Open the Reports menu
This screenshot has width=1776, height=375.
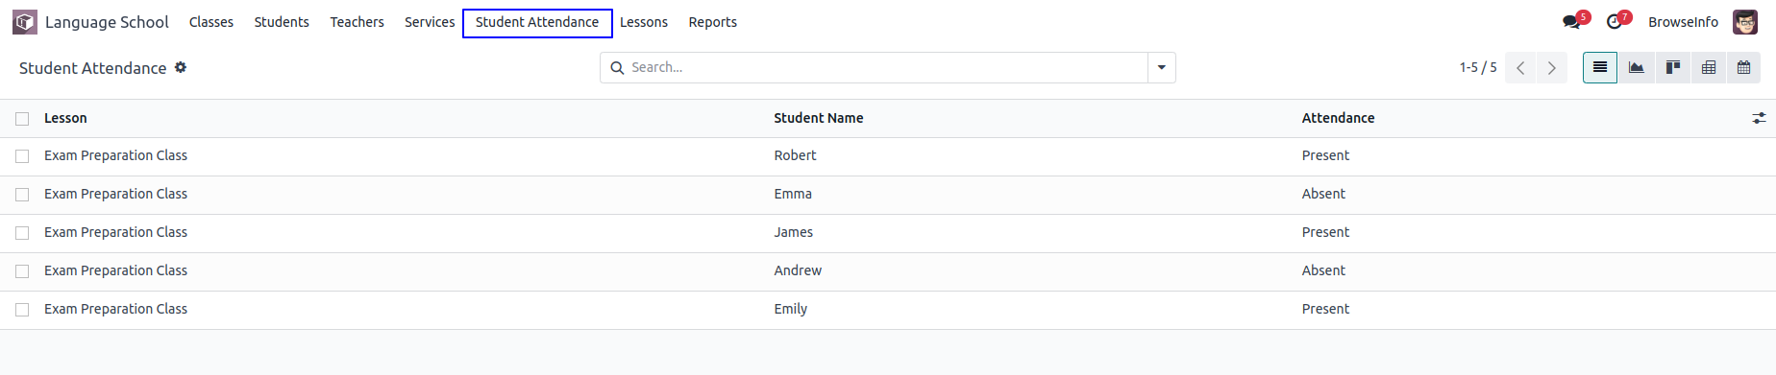712,22
